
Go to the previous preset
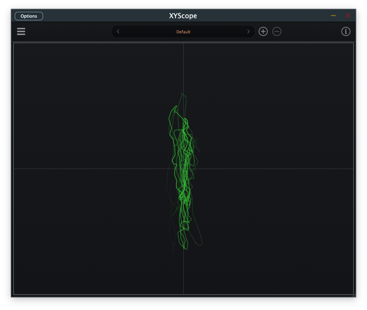coord(118,32)
